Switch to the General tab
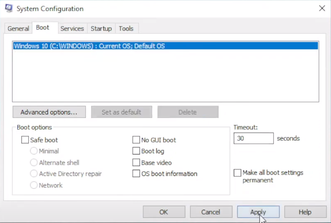Screen dimensions: 331x223 pyautogui.click(x=18, y=28)
